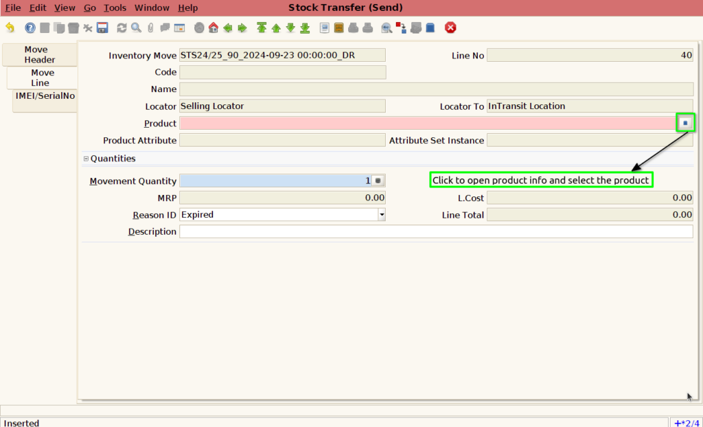
Task: Click into the pink Product field
Action: click(x=428, y=124)
